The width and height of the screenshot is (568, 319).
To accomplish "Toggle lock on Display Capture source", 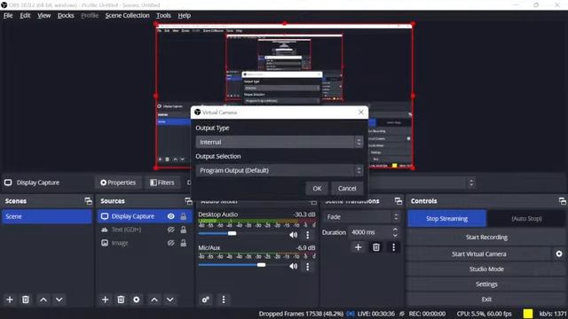I will tap(184, 216).
